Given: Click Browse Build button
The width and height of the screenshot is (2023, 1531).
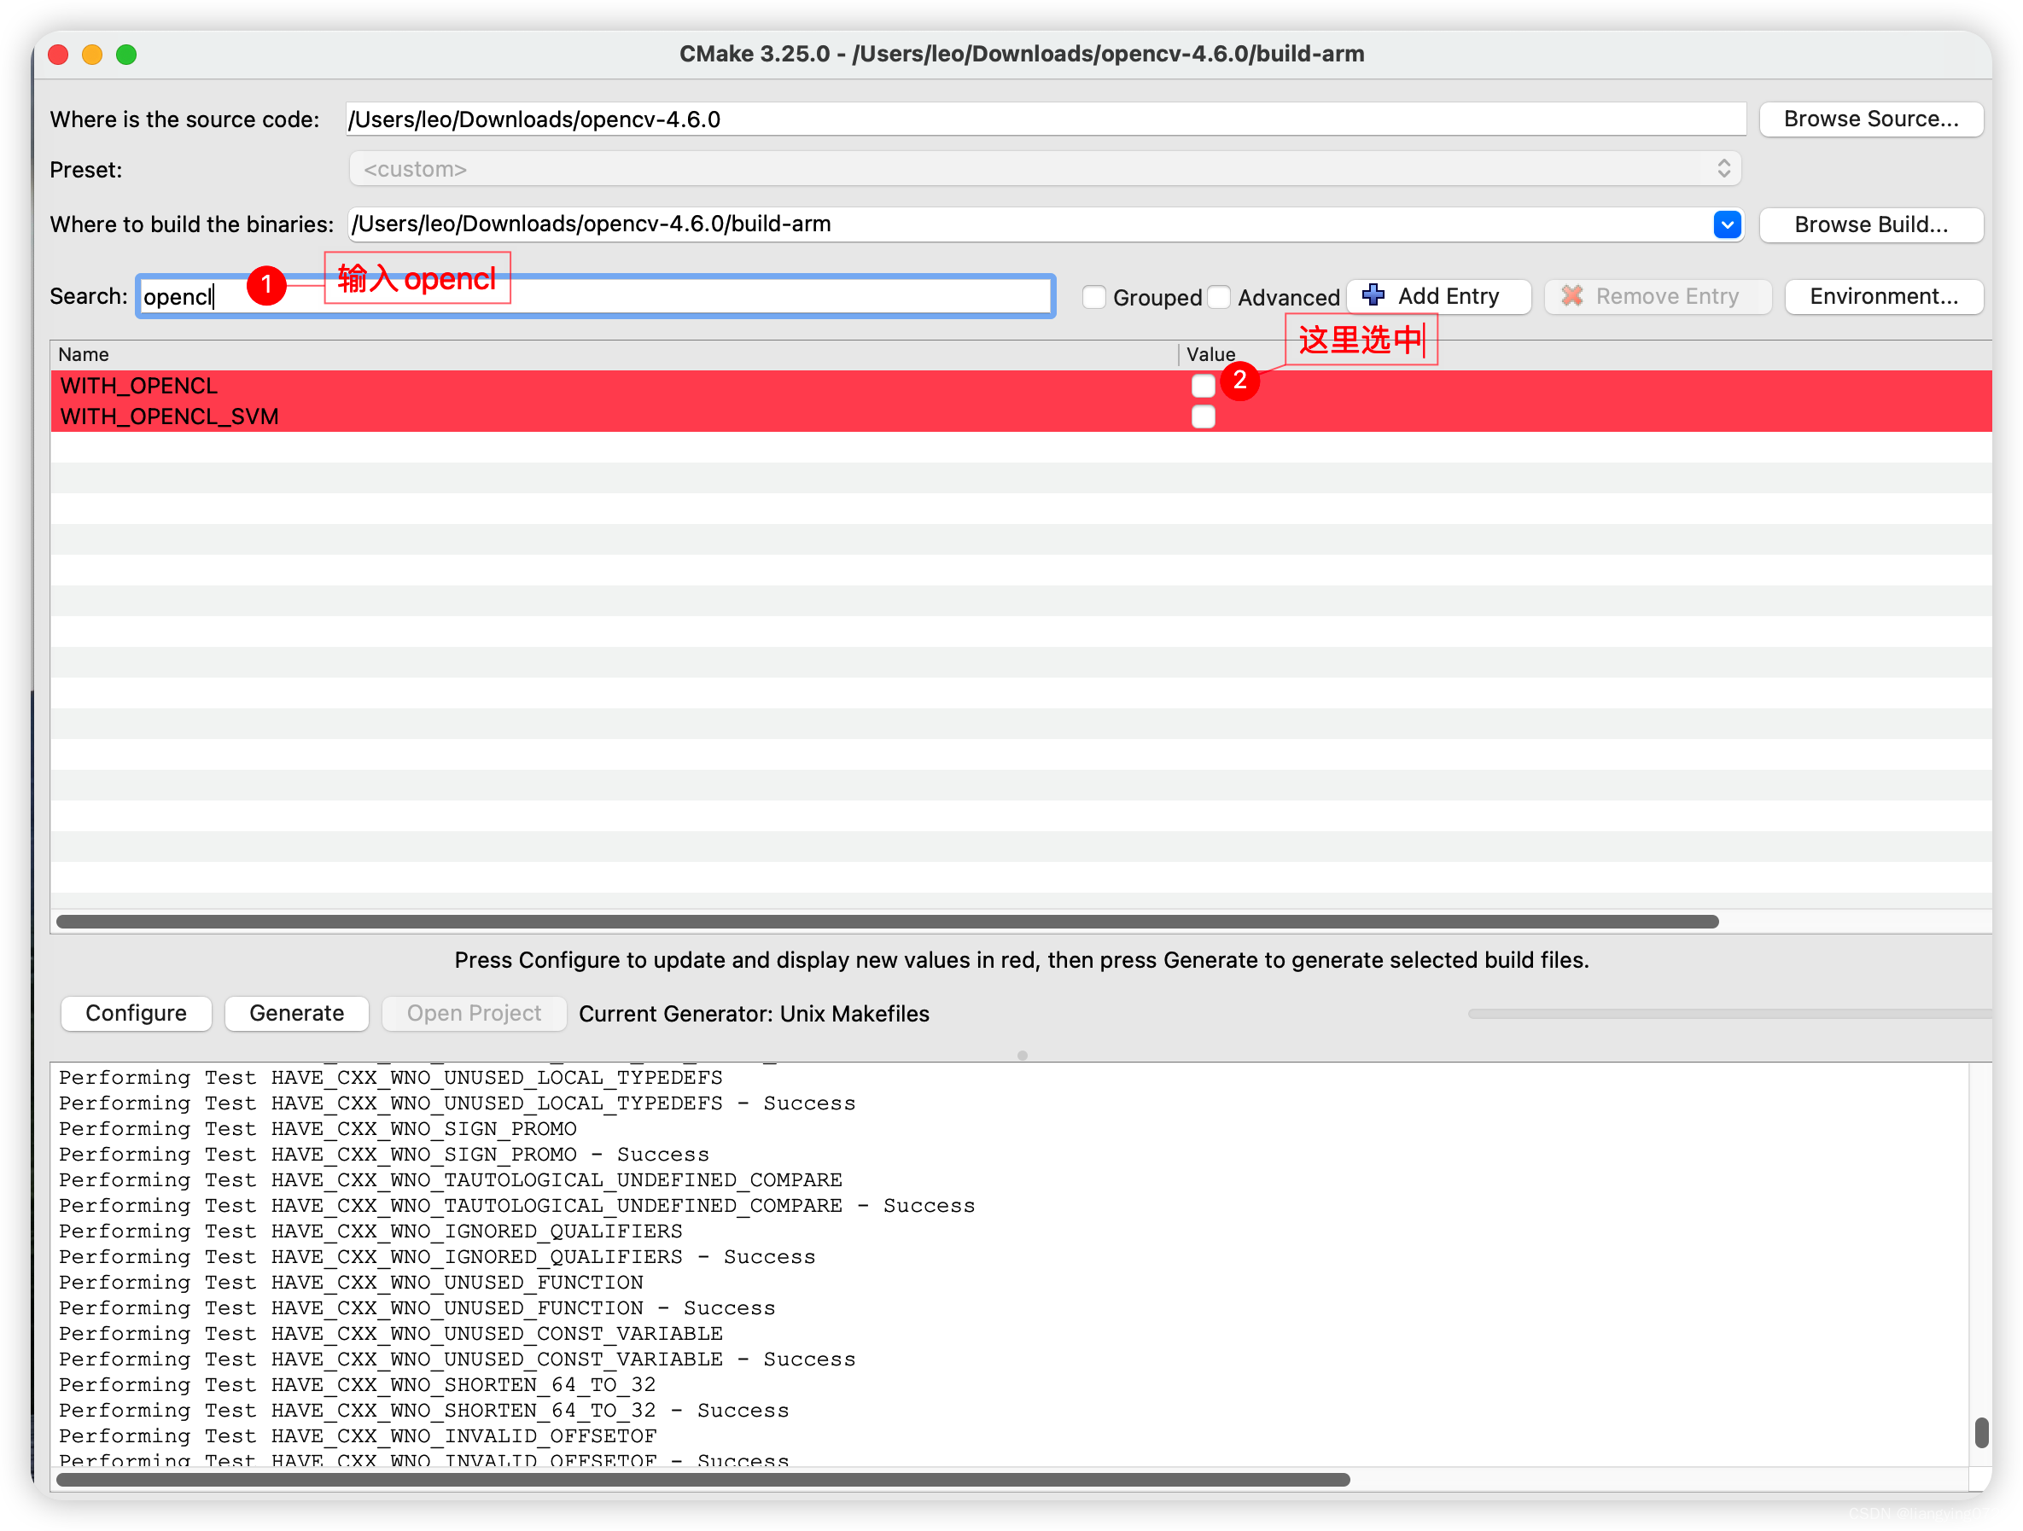Looking at the screenshot, I should (1870, 225).
